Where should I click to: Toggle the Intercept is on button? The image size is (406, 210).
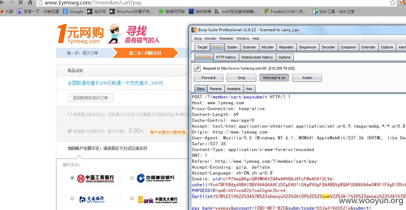coord(274,78)
